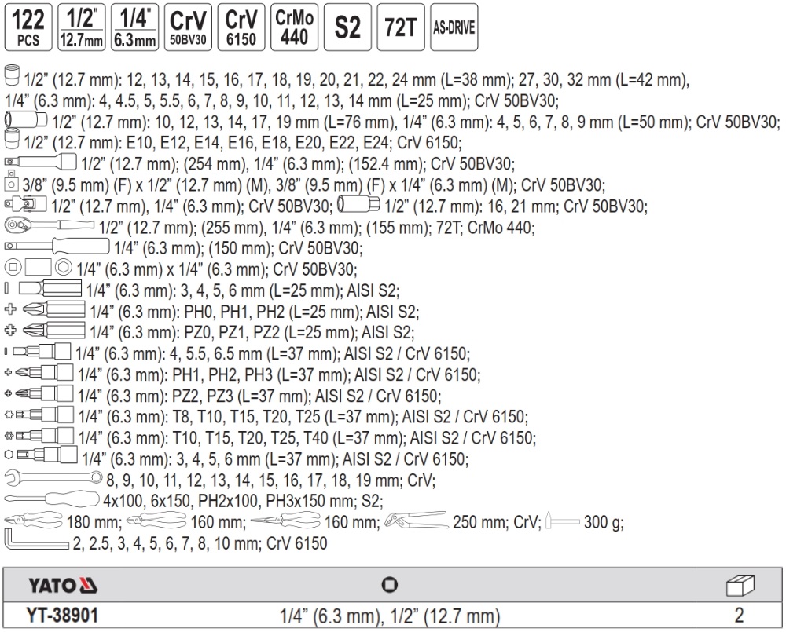Select the AS-DRIVE badge
Viewport: 786px width, 632px height.
(453, 29)
